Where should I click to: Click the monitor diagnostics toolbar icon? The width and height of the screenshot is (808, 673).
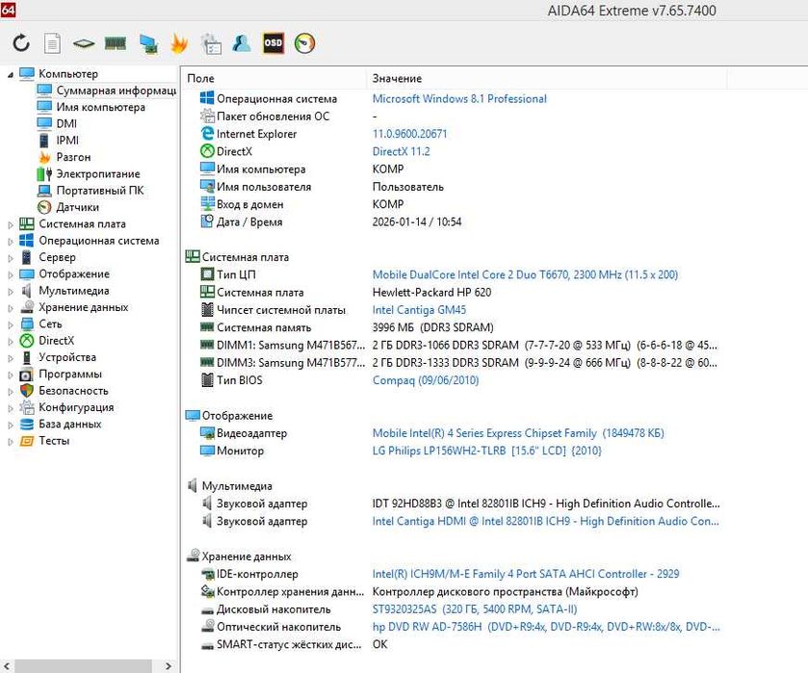tap(148, 43)
